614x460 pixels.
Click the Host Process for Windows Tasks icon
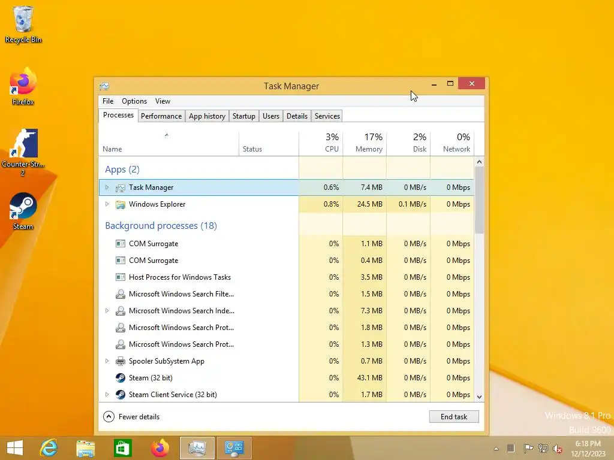pyautogui.click(x=120, y=277)
